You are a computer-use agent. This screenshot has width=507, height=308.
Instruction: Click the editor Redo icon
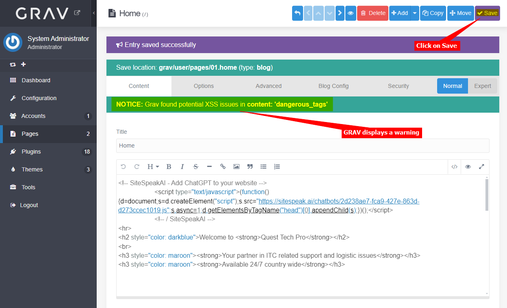[137, 167]
